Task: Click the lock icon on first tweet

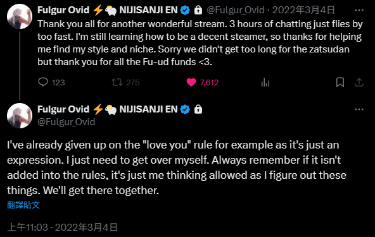Action: click(x=198, y=10)
